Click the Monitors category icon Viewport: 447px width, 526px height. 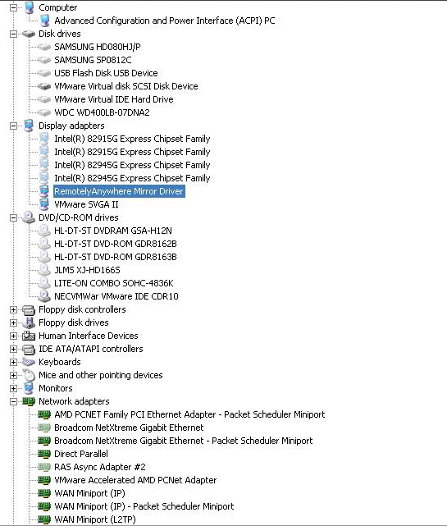[x=29, y=388]
